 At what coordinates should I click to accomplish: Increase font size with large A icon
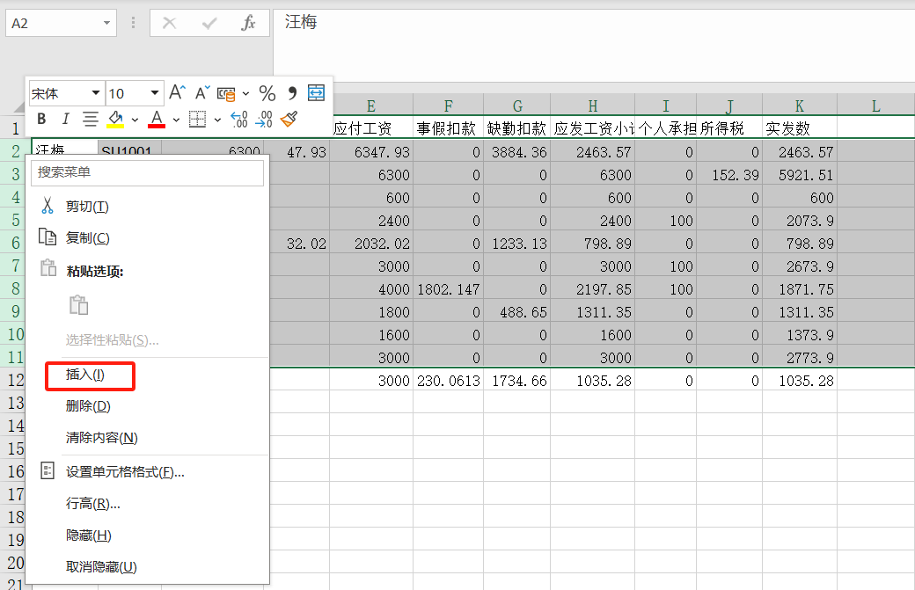click(x=177, y=92)
